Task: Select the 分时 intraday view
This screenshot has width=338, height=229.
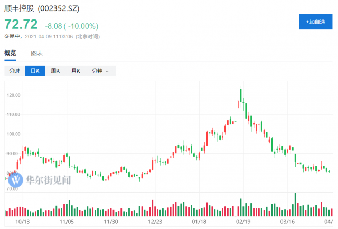Action: pos(14,71)
